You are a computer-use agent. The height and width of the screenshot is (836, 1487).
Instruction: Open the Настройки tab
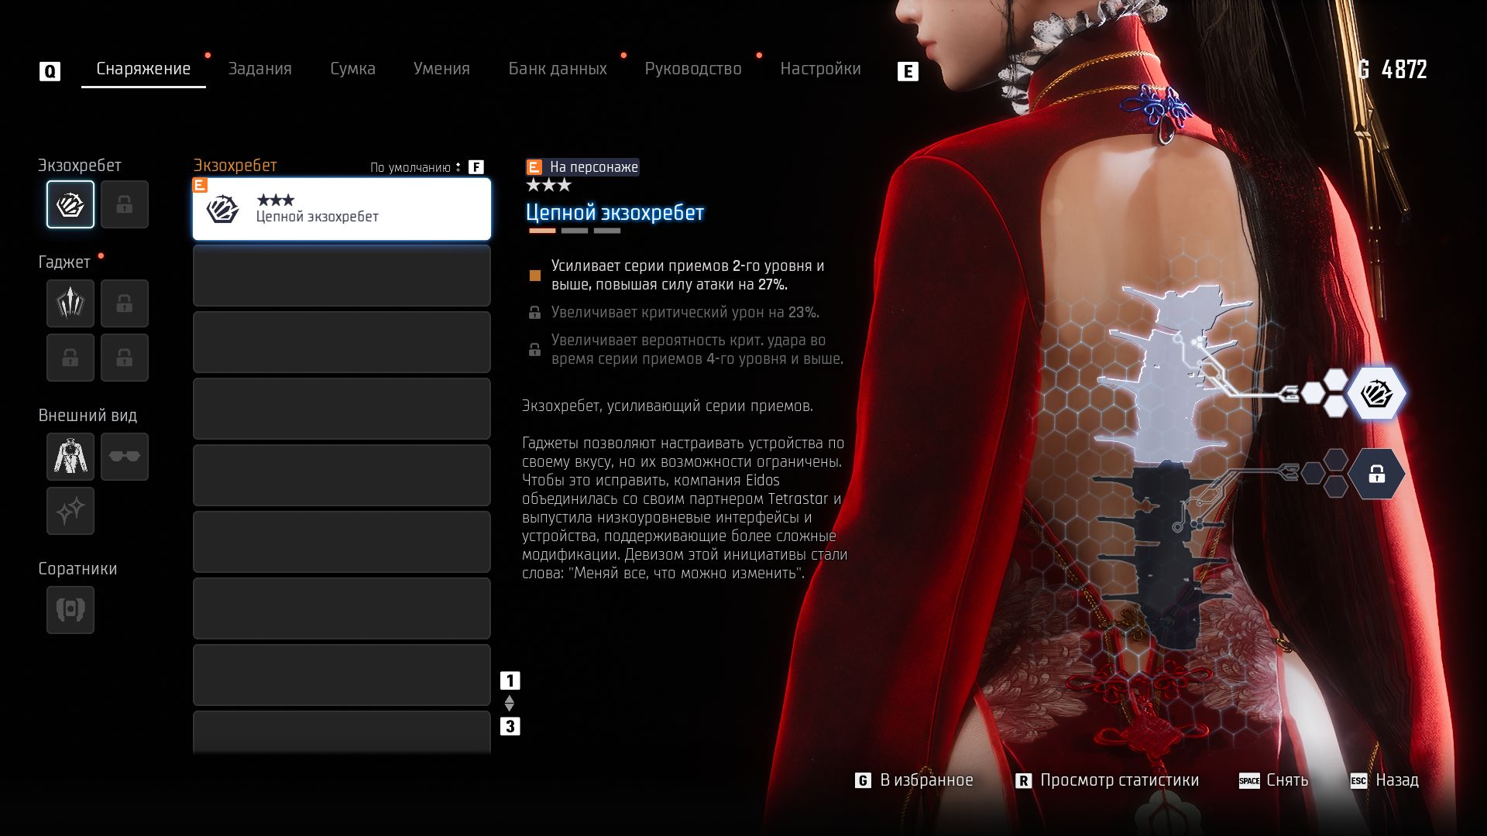pos(820,69)
